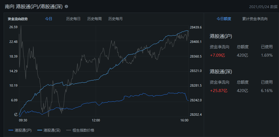Click the 港股通(深) section heading in right panel

point(221,72)
